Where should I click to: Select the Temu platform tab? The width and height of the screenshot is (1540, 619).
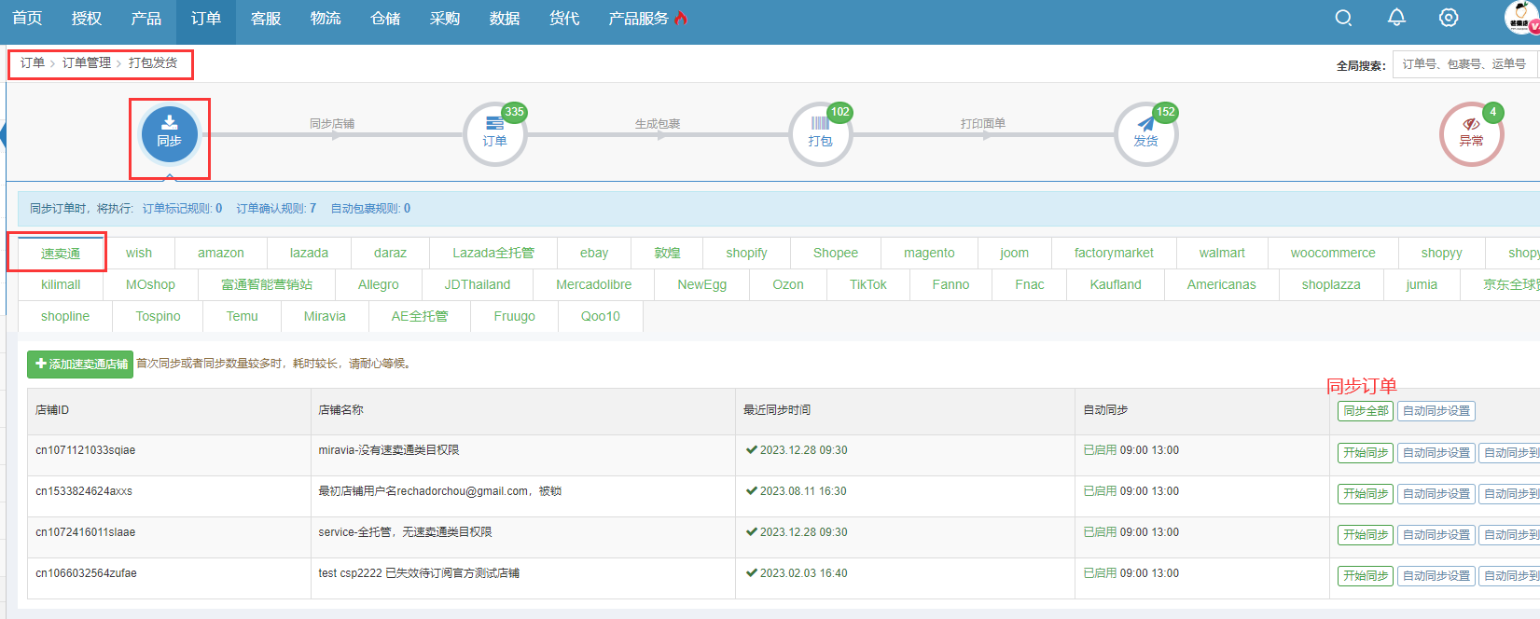[243, 316]
